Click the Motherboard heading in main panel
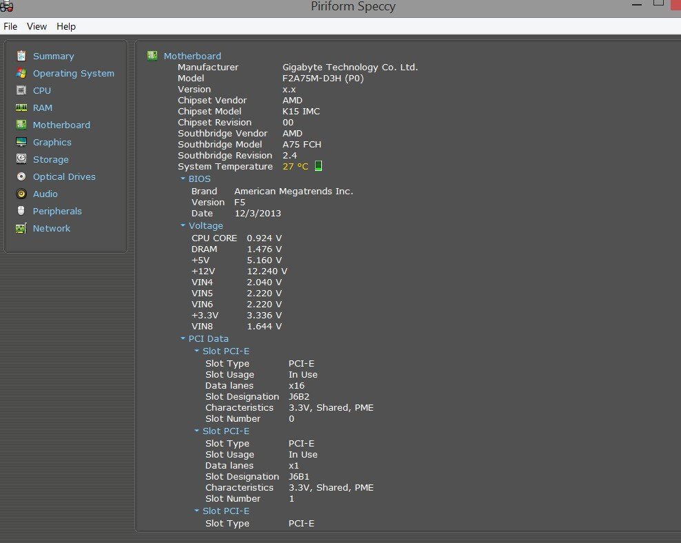This screenshot has height=543, width=681. tap(192, 56)
